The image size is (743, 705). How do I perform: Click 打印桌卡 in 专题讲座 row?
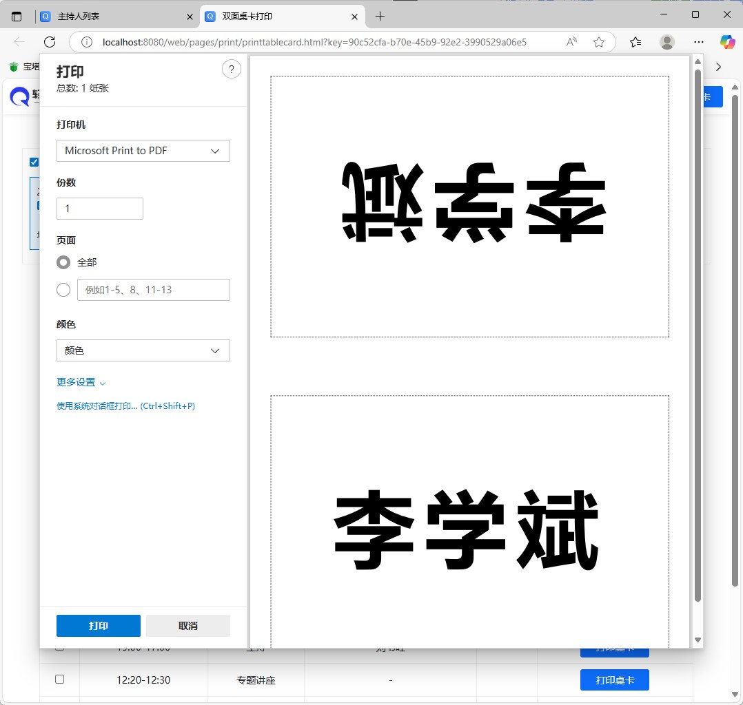[615, 680]
